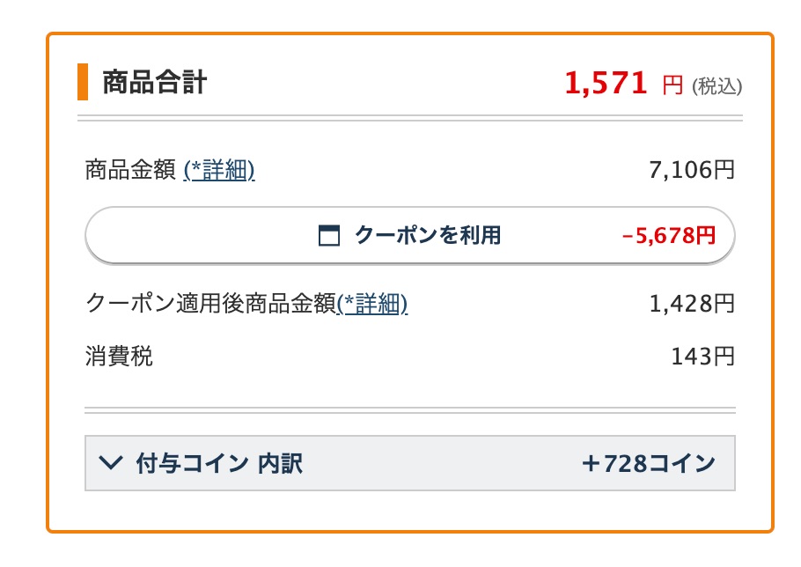Expand the 付与コイン 内訳 section

409,463
